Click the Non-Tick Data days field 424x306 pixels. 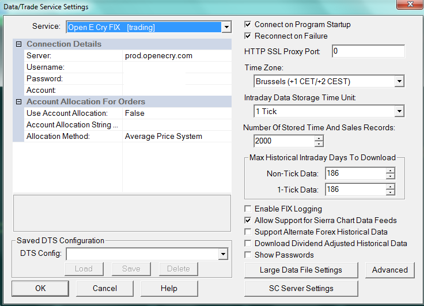(x=355, y=173)
